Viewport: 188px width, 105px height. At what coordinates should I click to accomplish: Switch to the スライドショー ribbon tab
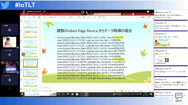click(x=72, y=17)
